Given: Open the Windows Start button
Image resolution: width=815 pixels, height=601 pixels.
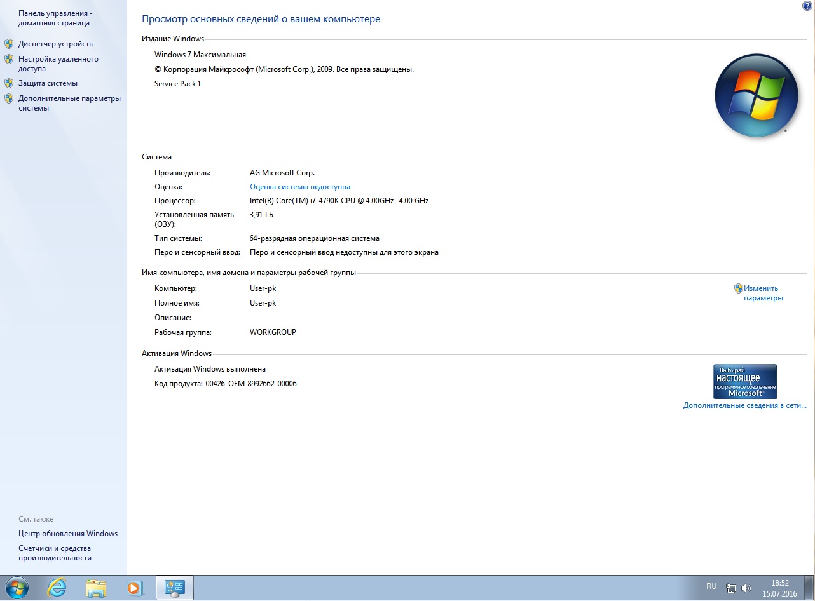Looking at the screenshot, I should [x=16, y=588].
